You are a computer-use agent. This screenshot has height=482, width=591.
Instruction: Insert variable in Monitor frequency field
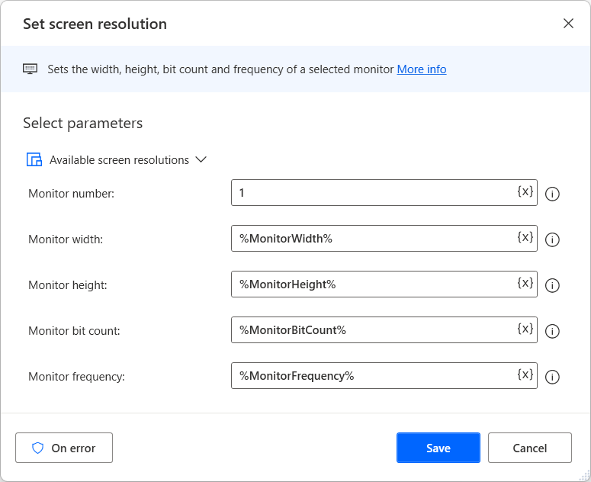[525, 374]
